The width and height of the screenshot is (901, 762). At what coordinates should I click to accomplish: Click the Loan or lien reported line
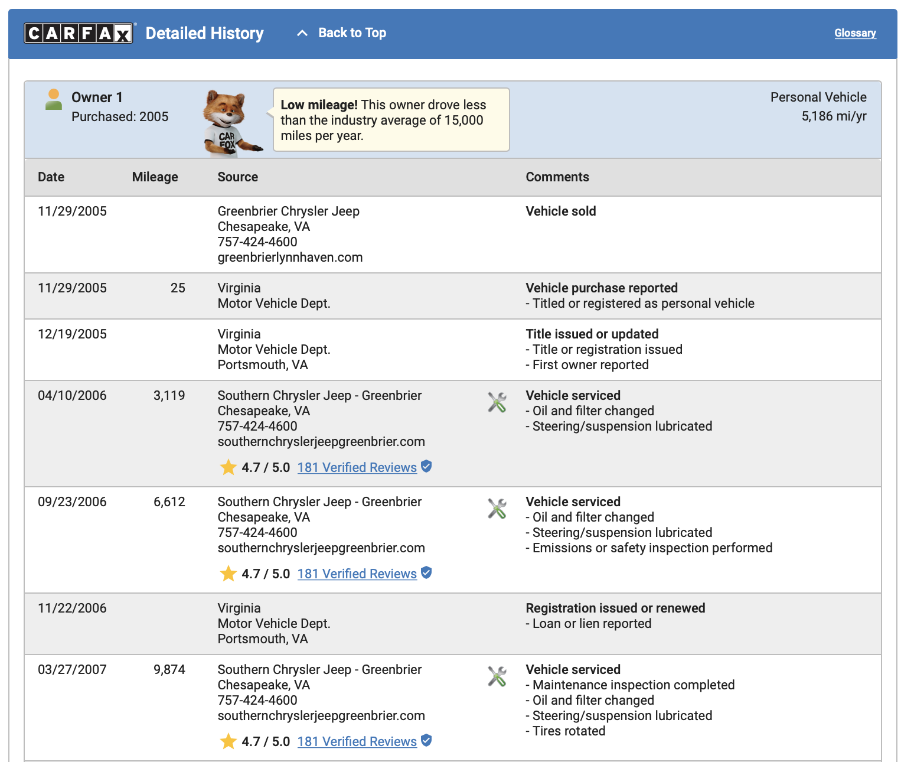[x=589, y=624]
